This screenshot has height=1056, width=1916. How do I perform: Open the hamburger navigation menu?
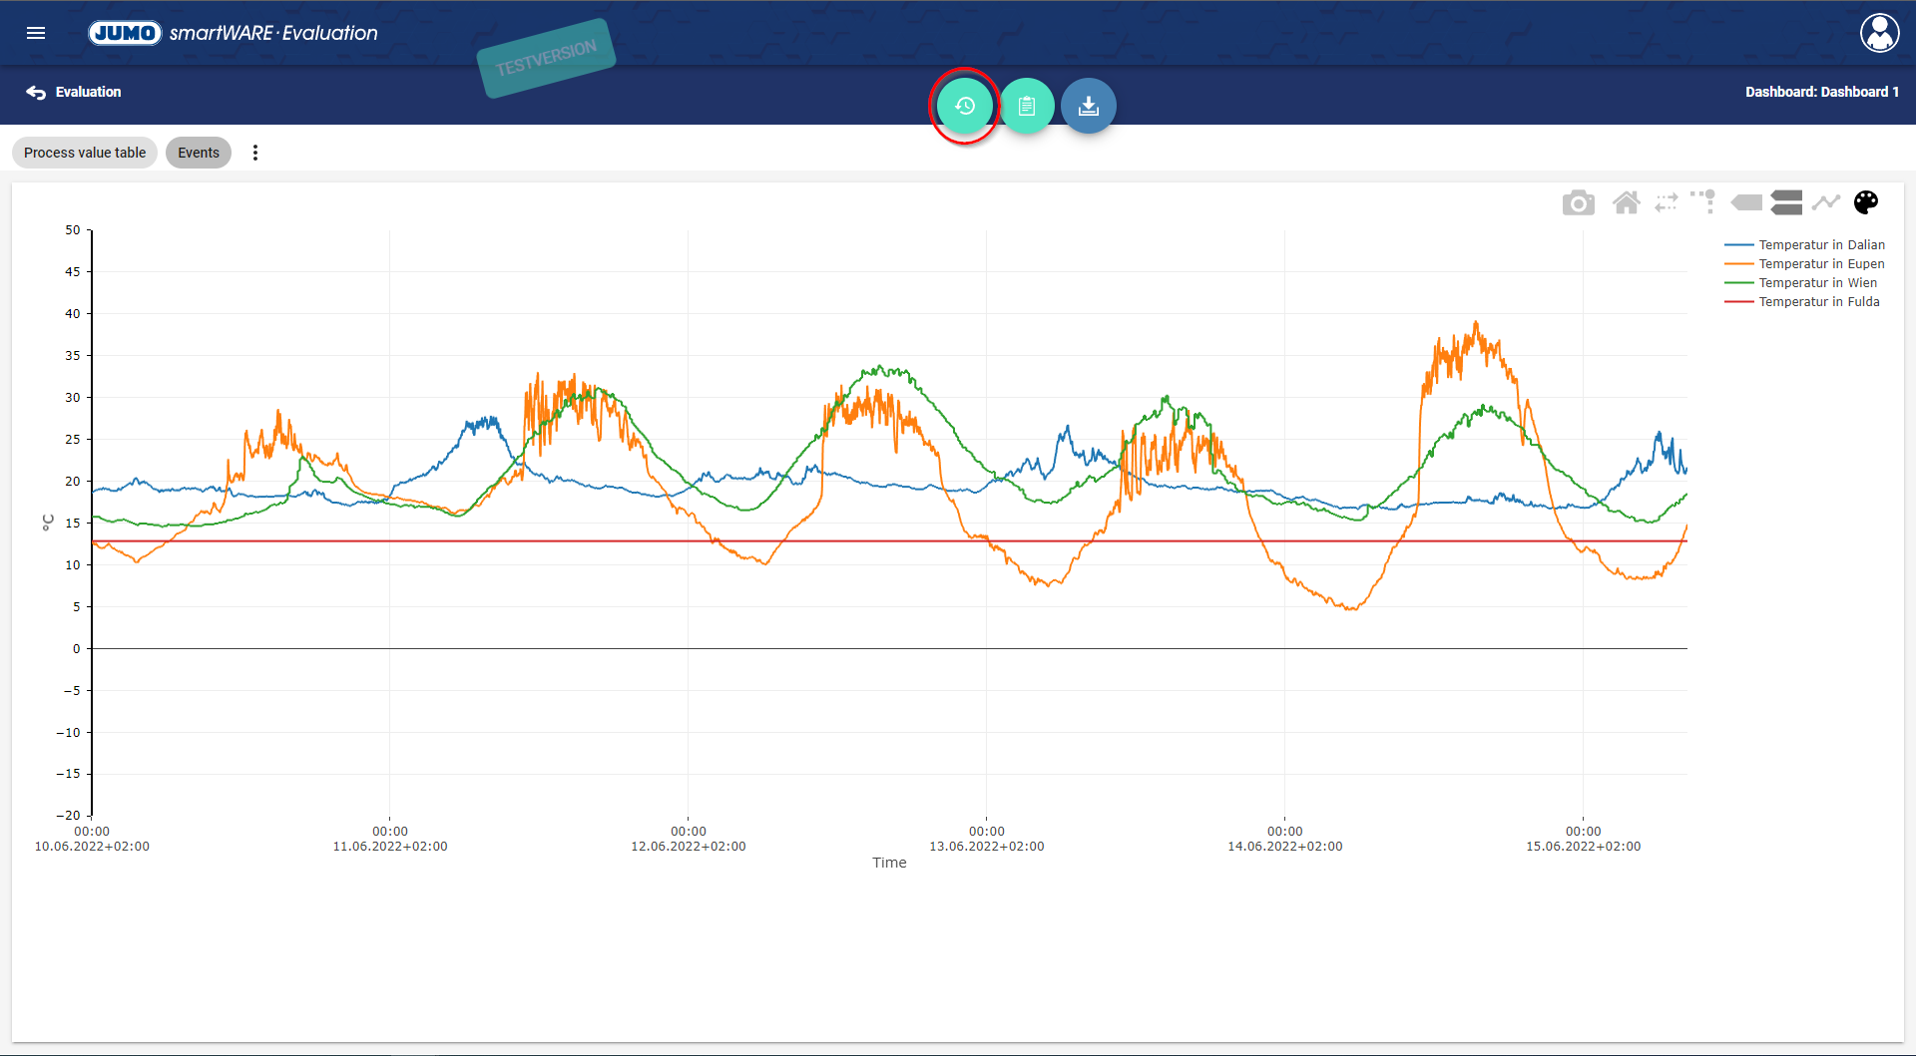coord(36,33)
